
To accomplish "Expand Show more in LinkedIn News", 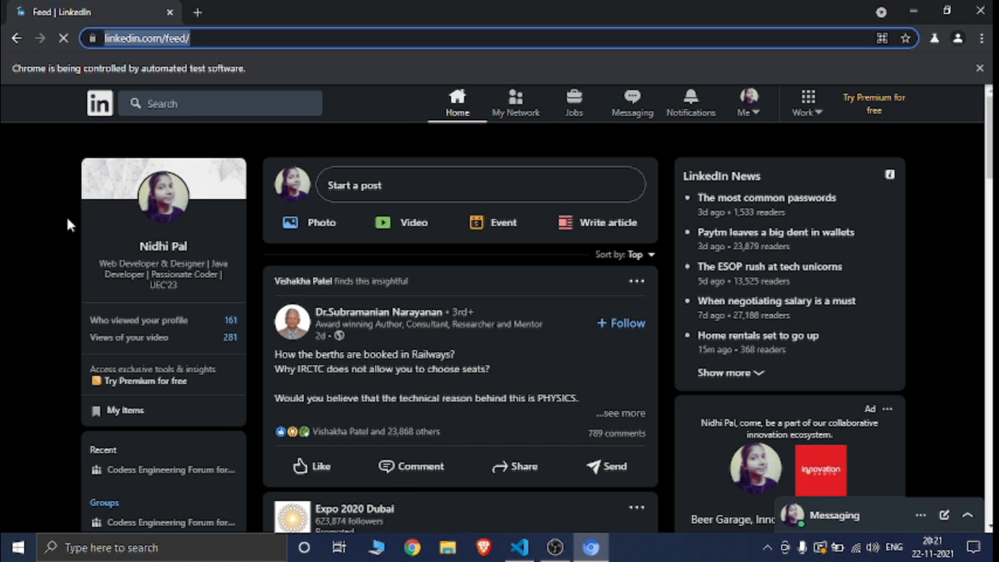I will (730, 372).
